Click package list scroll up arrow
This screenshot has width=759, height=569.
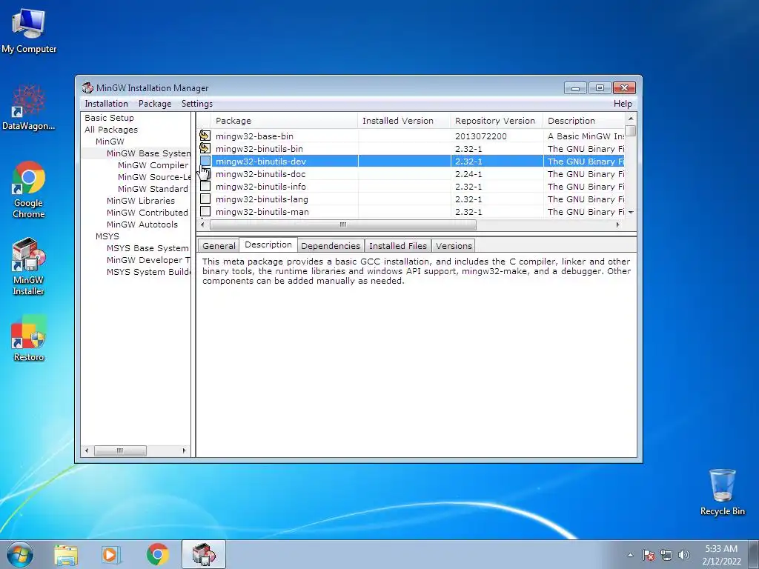click(x=630, y=119)
